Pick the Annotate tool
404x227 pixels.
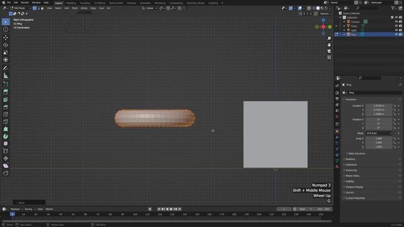click(6, 68)
